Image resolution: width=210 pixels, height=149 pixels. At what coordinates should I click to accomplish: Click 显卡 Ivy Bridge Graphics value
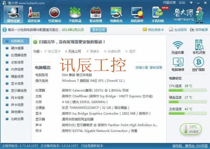tap(106, 114)
